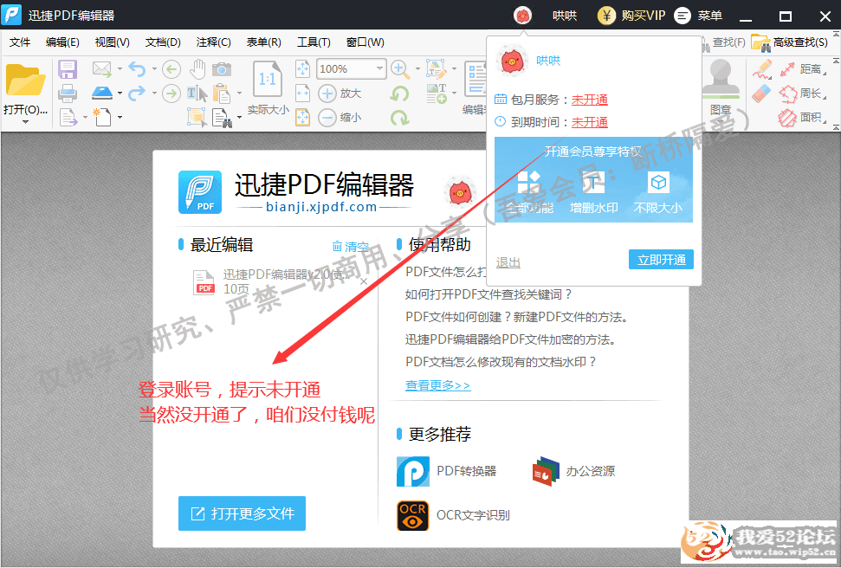The image size is (841, 568).
Task: Click the Print icon in toolbar
Action: (x=68, y=94)
